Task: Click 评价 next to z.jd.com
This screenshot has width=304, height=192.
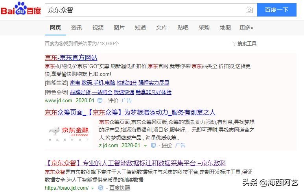Action: [x=166, y=146]
